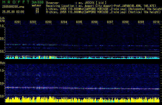Click the date stamp 25.05.08 02:00
Image resolution: width=162 pixels, height=105 pixels.
(13, 12)
